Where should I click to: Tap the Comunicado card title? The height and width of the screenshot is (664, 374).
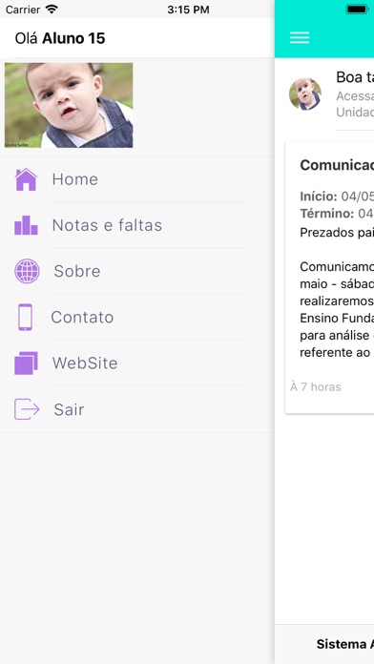coord(337,165)
